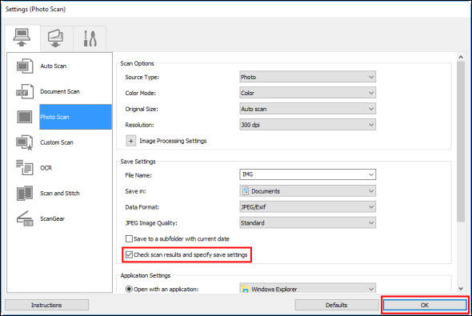Click the Photo Scan icon
Viewport: 472px width, 316px height.
pyautogui.click(x=25, y=117)
